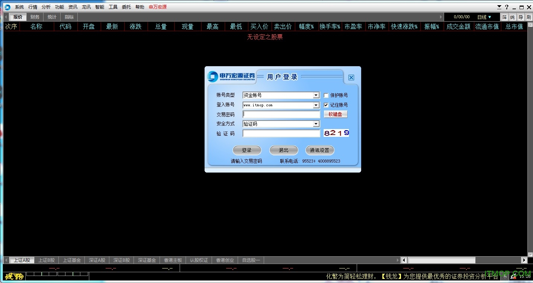Open the 分析 menu

tap(46, 7)
